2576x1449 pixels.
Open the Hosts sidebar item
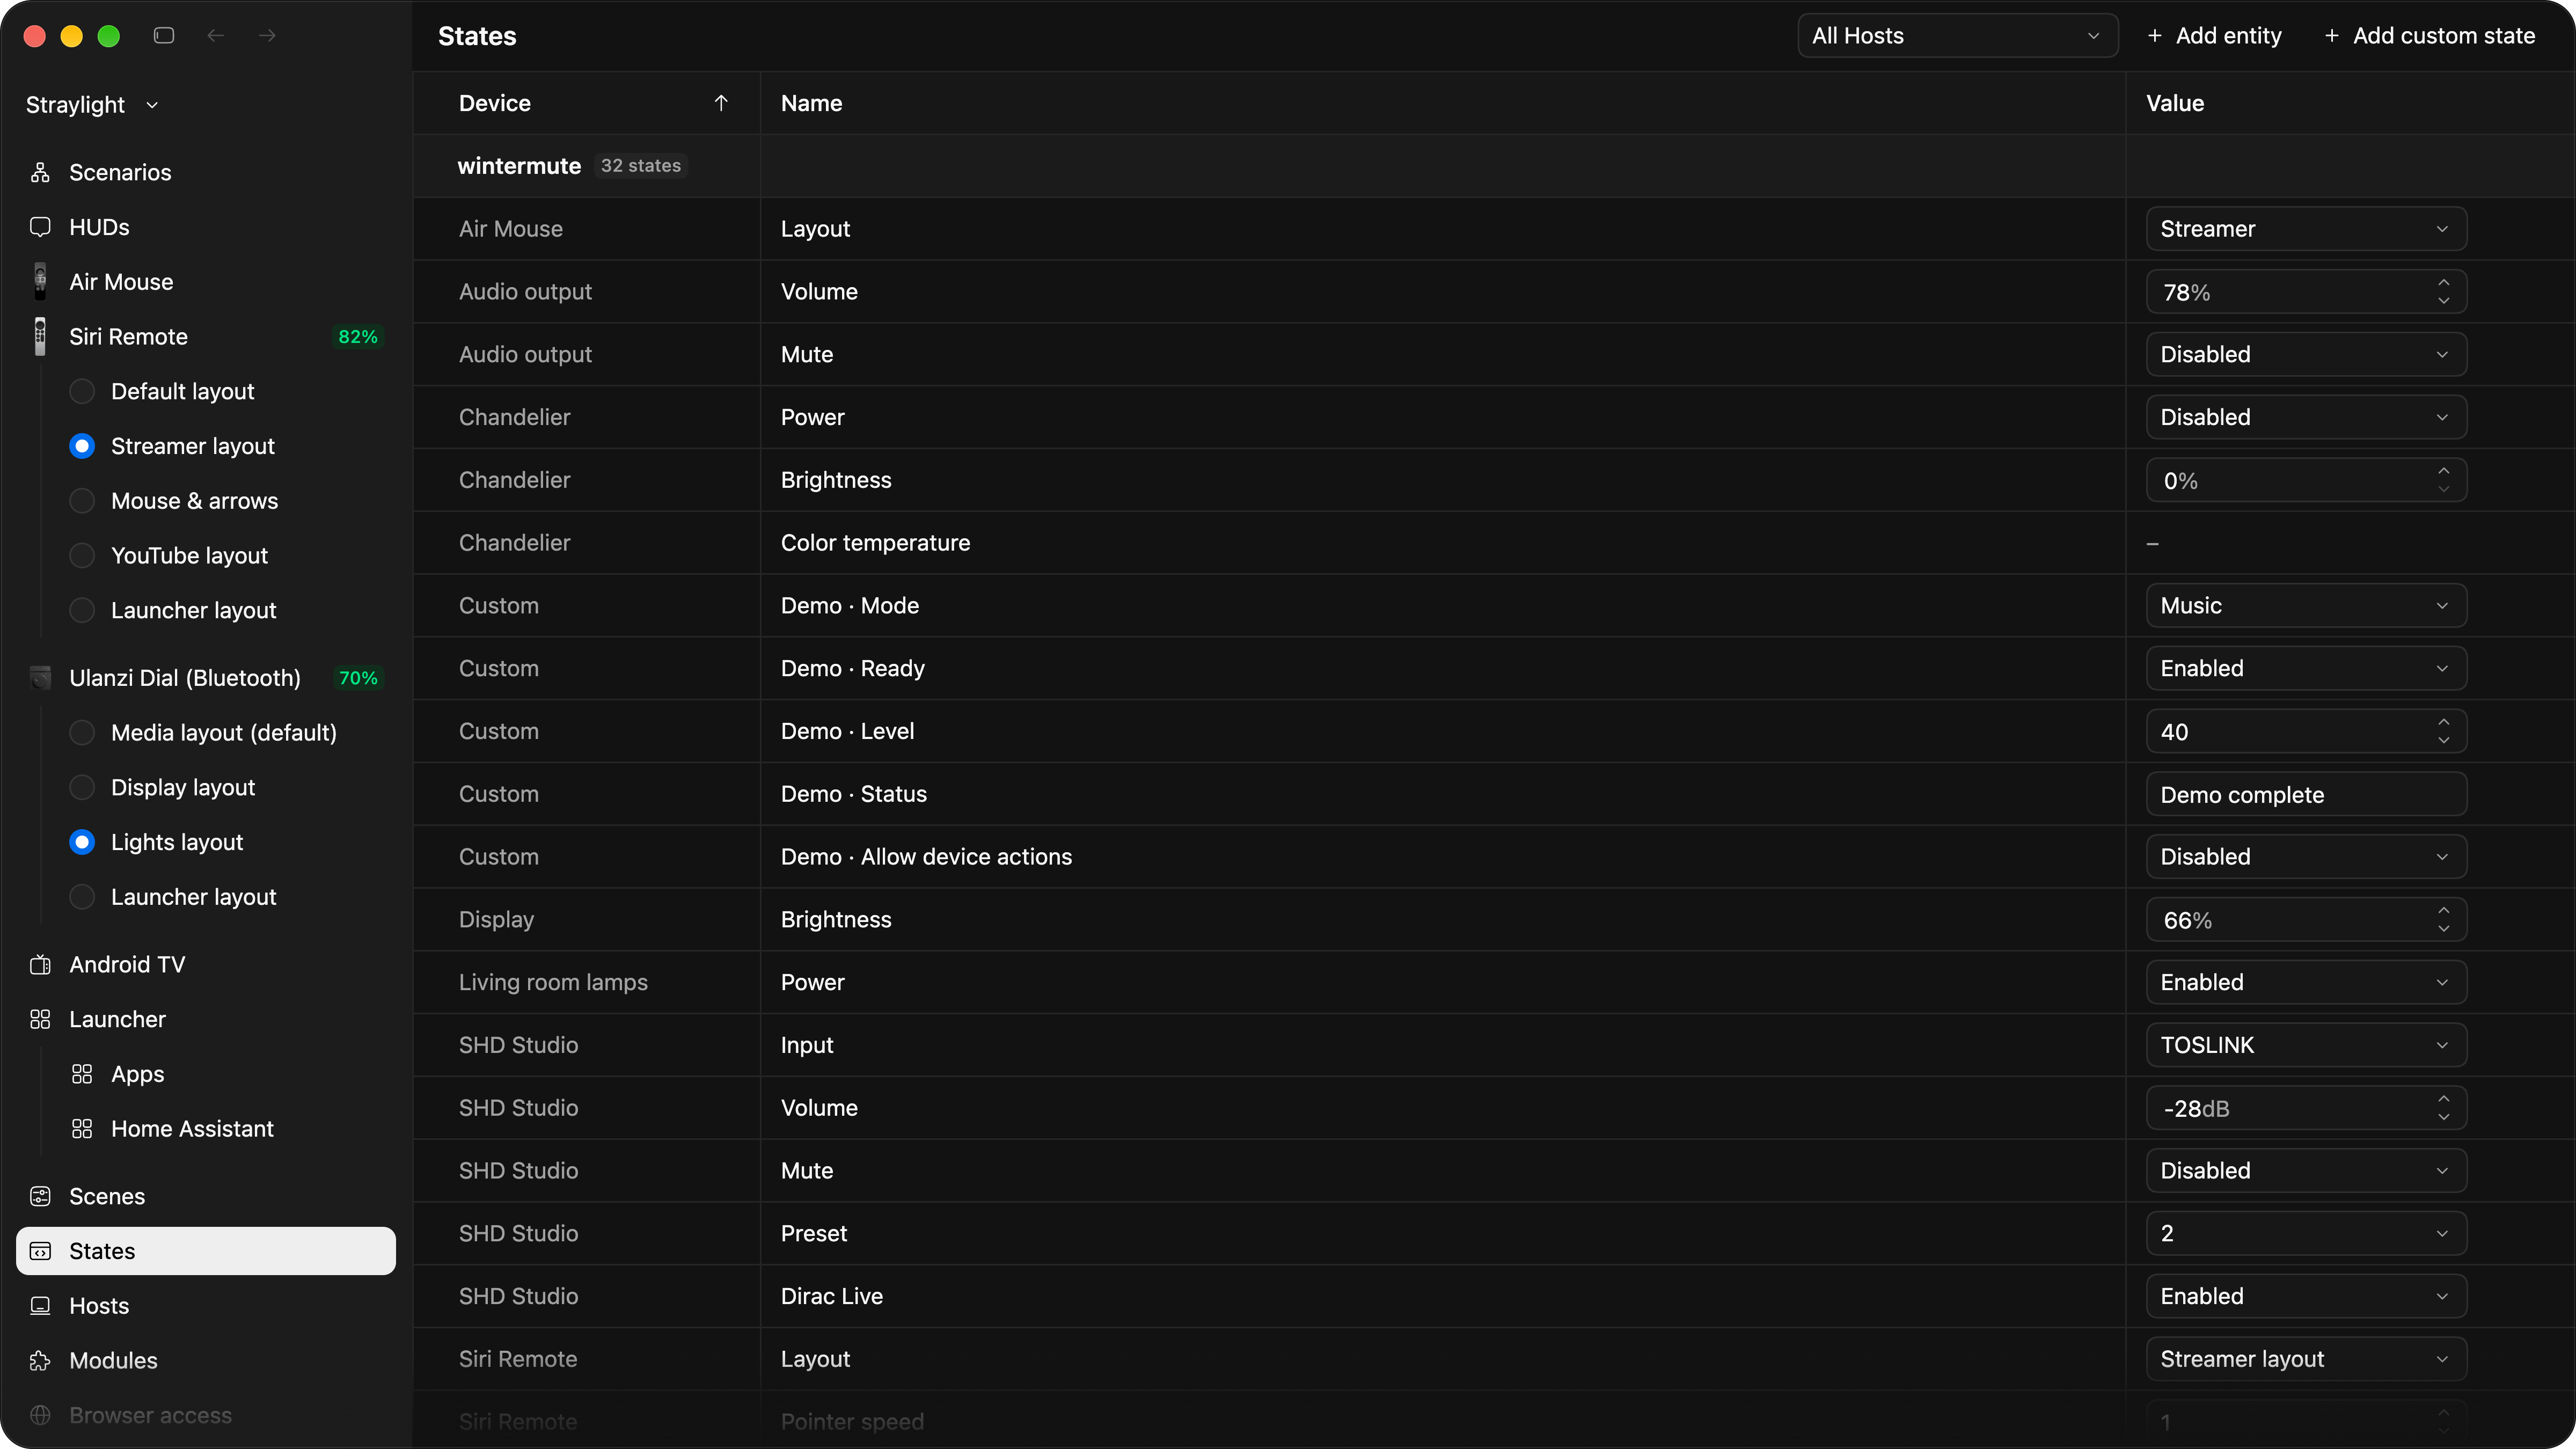click(206, 1306)
